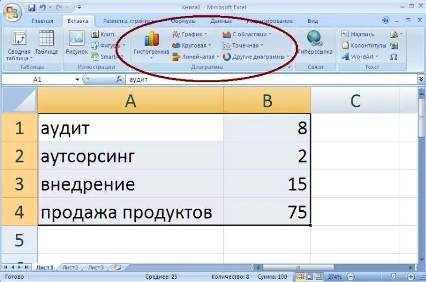Insert a symbol with the Omega icon
Image resolution: width=426 pixels, height=282 pixels.
pyautogui.click(x=394, y=57)
